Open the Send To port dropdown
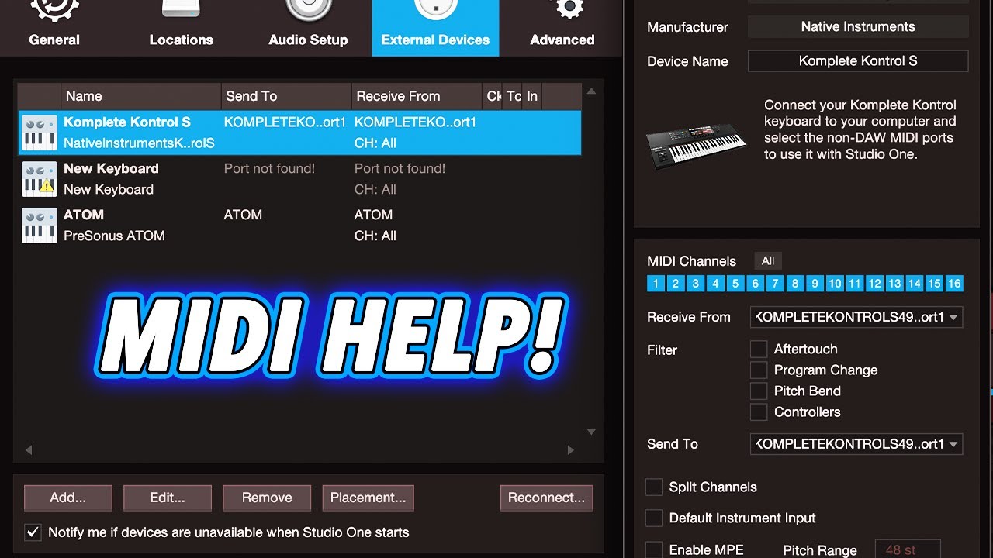This screenshot has height=558, width=993. pos(857,444)
